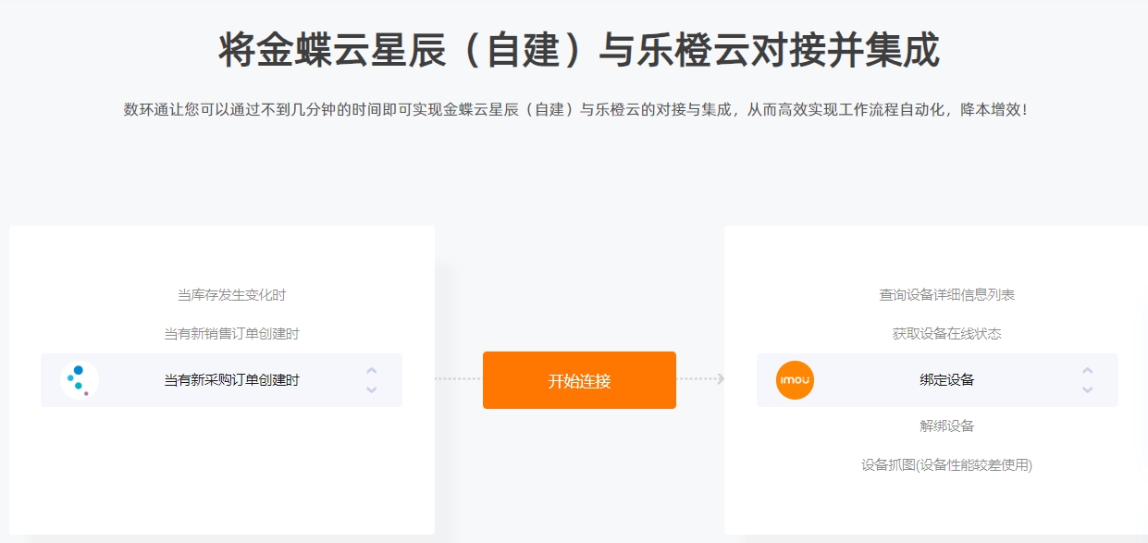
Task: Click the orange 开始连接 button
Action: tap(579, 380)
